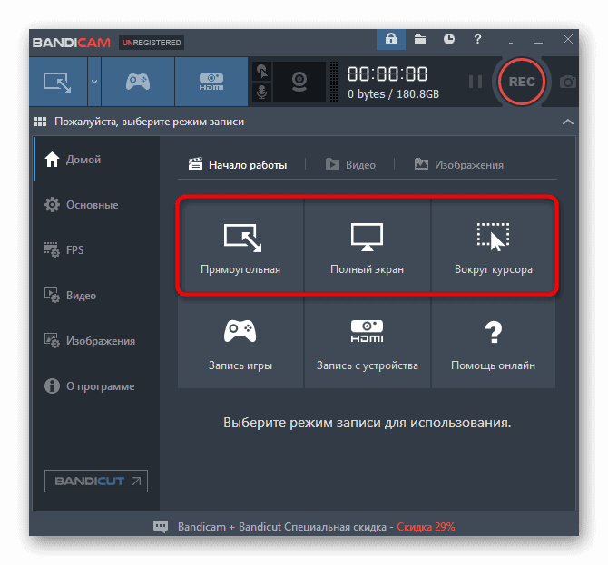Select the HDMI device recording mode in top toolbar
This screenshot has height=565, width=608.
tap(211, 82)
